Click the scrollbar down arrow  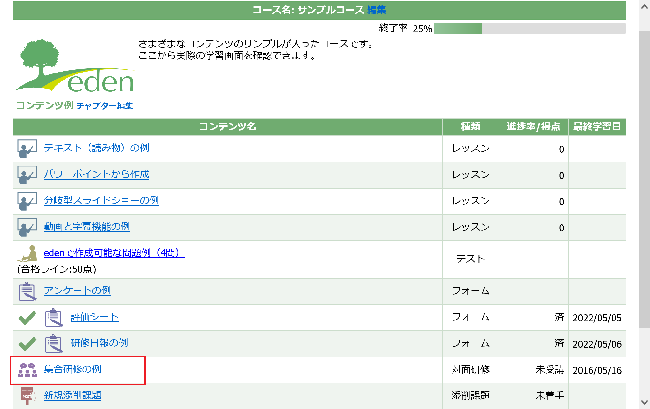tap(644, 402)
